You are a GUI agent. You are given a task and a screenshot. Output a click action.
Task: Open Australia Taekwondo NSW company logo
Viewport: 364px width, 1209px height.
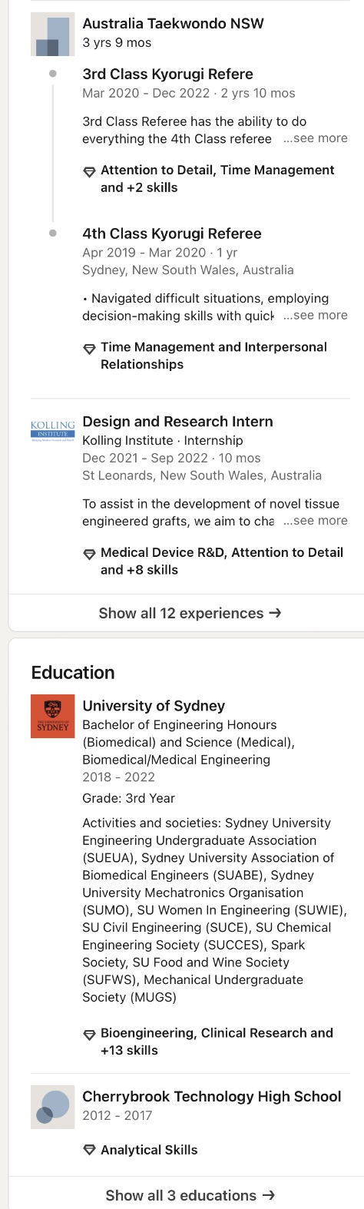52,34
